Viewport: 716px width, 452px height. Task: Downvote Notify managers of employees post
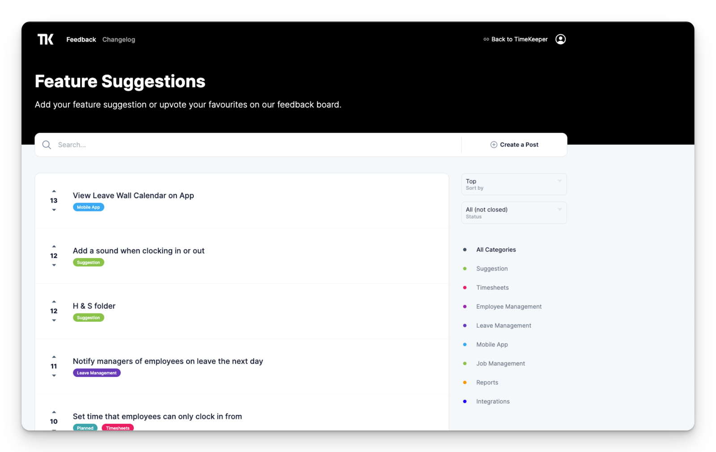pos(54,376)
